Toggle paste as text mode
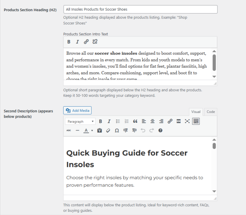This screenshot has height=215, width=246. pyautogui.click(x=100, y=130)
